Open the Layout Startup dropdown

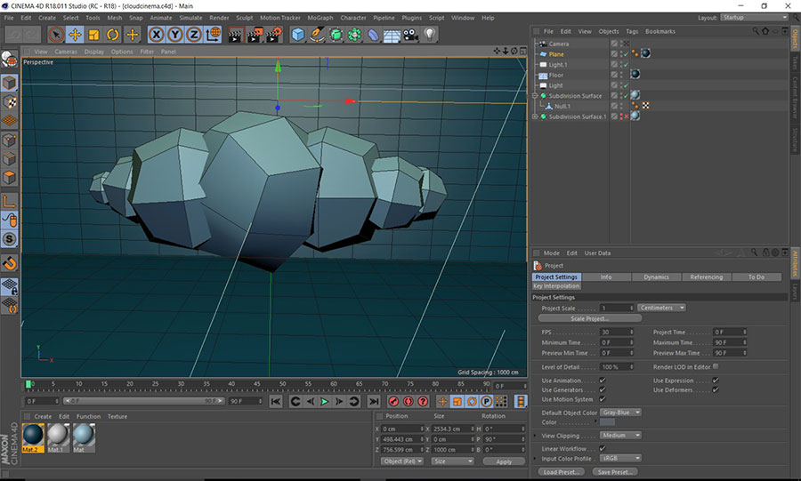755,18
